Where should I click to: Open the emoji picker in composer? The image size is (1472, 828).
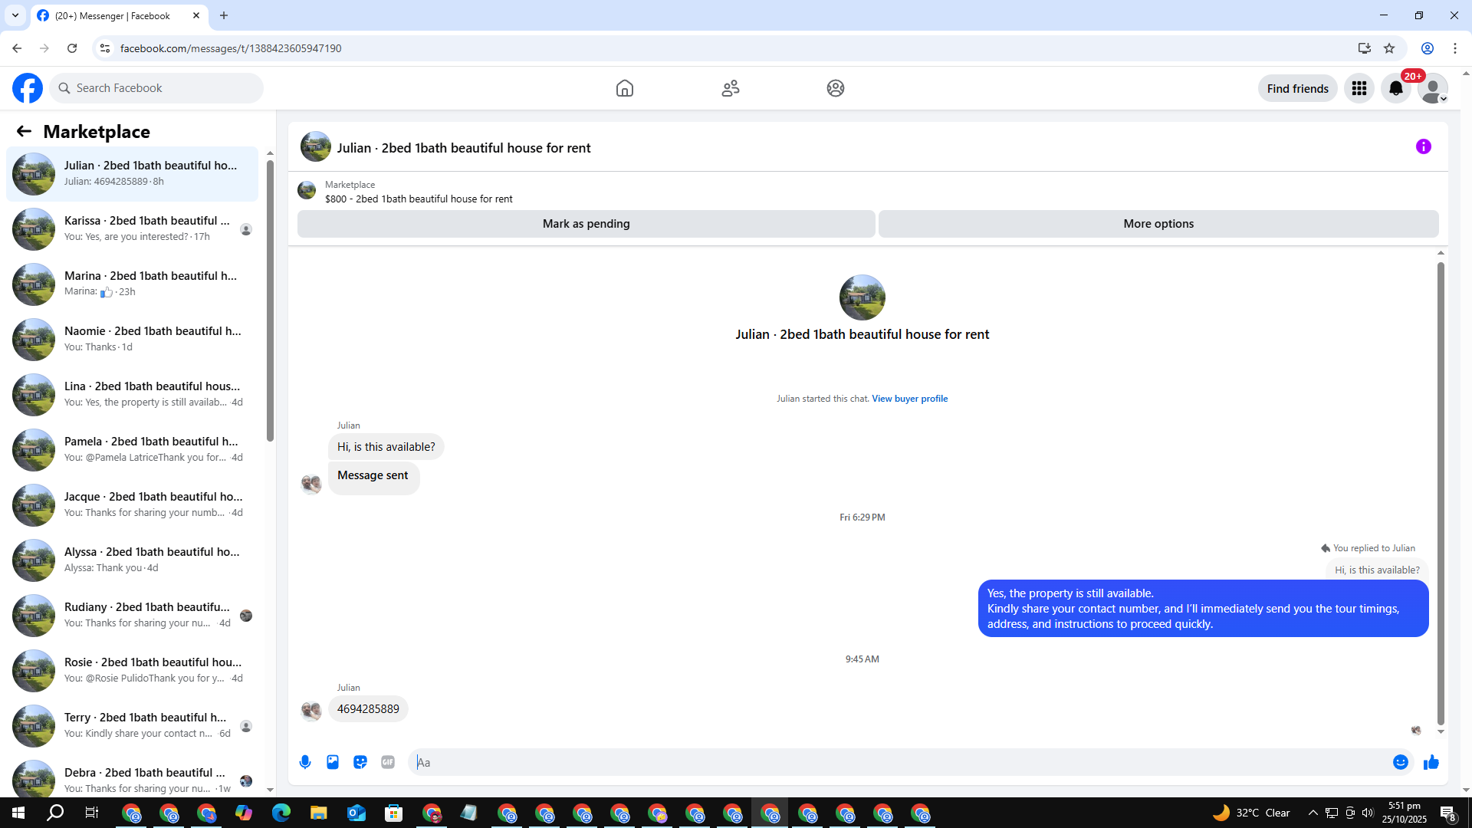point(1400,762)
